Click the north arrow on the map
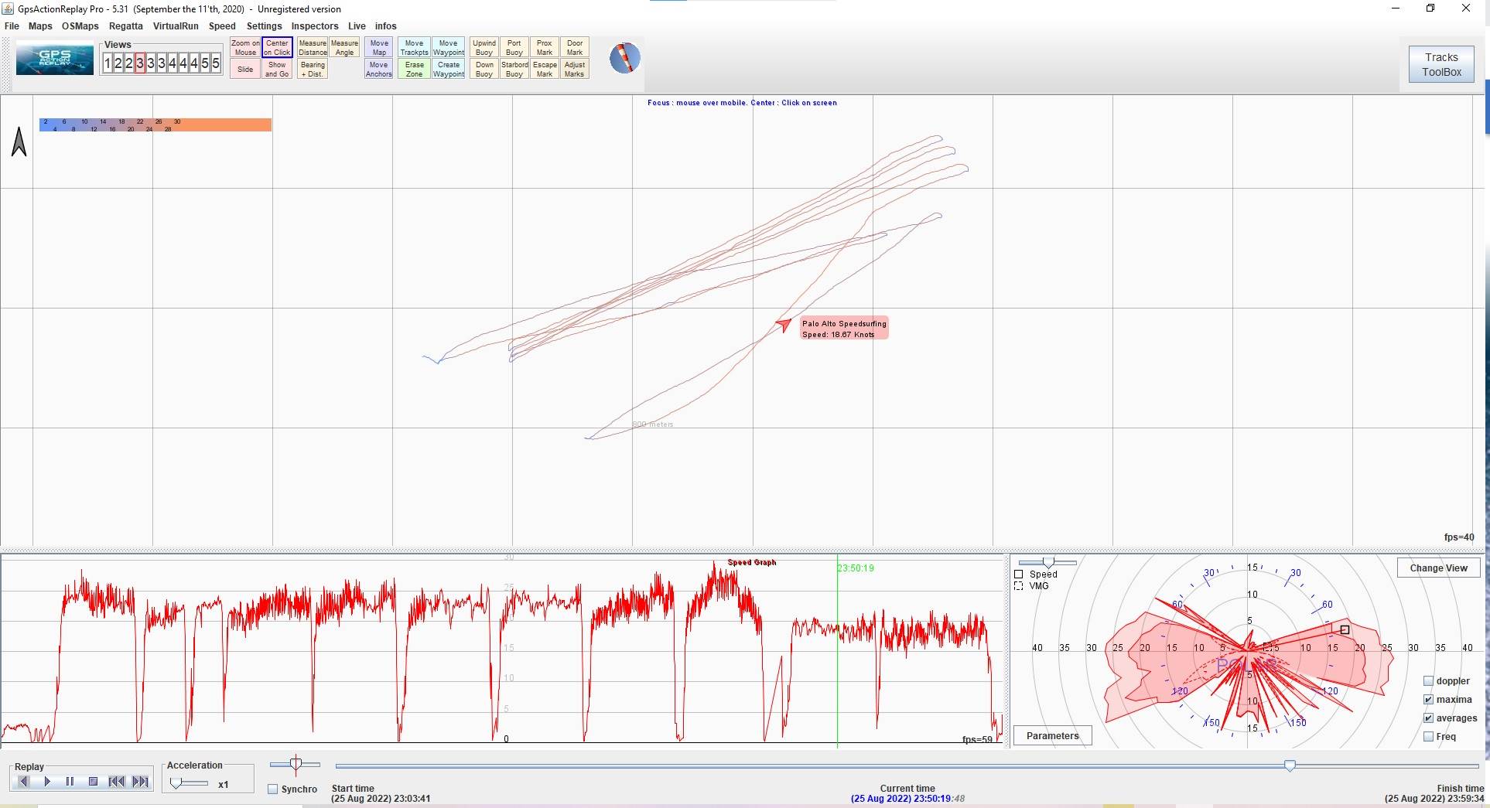1490x808 pixels. coord(19,141)
